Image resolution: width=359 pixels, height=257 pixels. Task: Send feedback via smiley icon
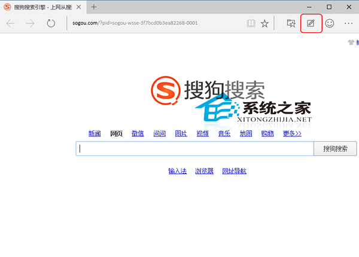[x=330, y=23]
